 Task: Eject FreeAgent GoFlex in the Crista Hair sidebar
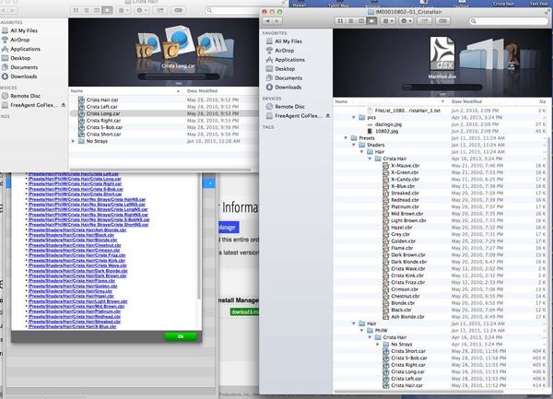64,105
